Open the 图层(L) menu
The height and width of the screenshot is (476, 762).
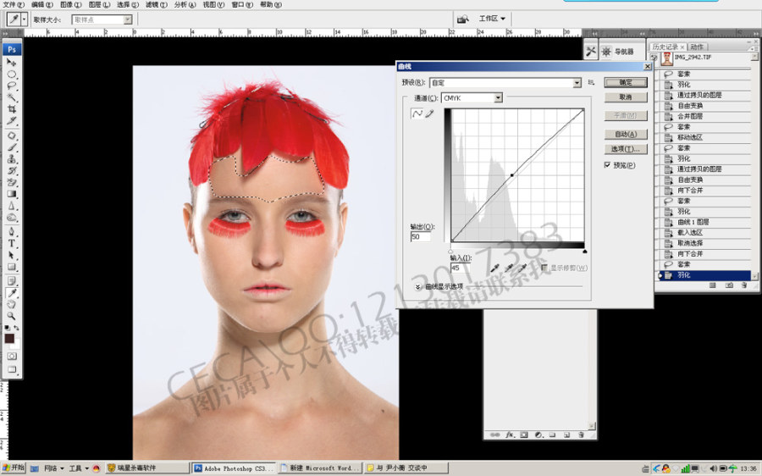(99, 4)
